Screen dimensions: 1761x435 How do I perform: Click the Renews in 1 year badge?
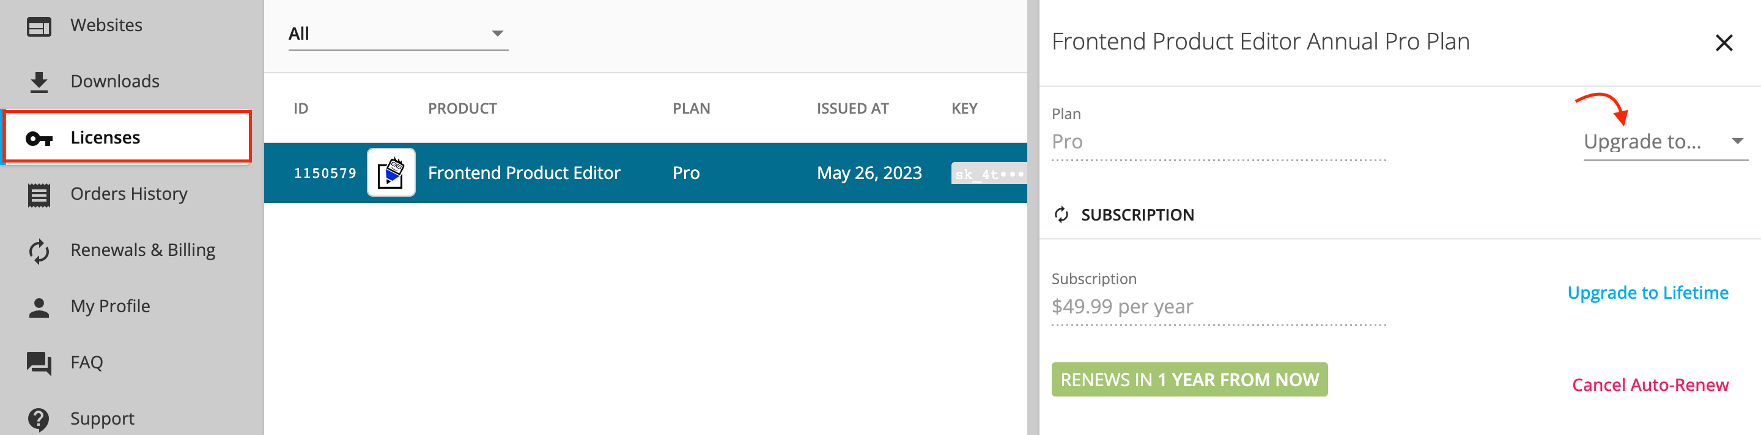pos(1189,379)
